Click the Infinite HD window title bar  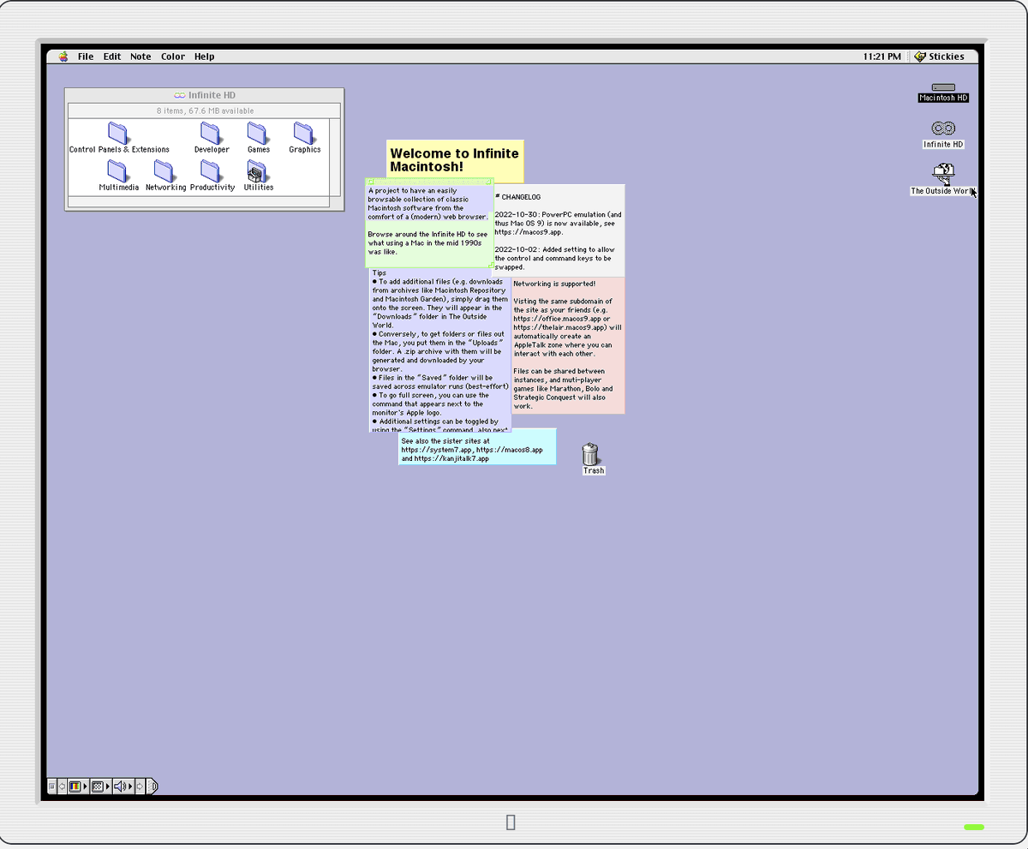click(x=204, y=95)
